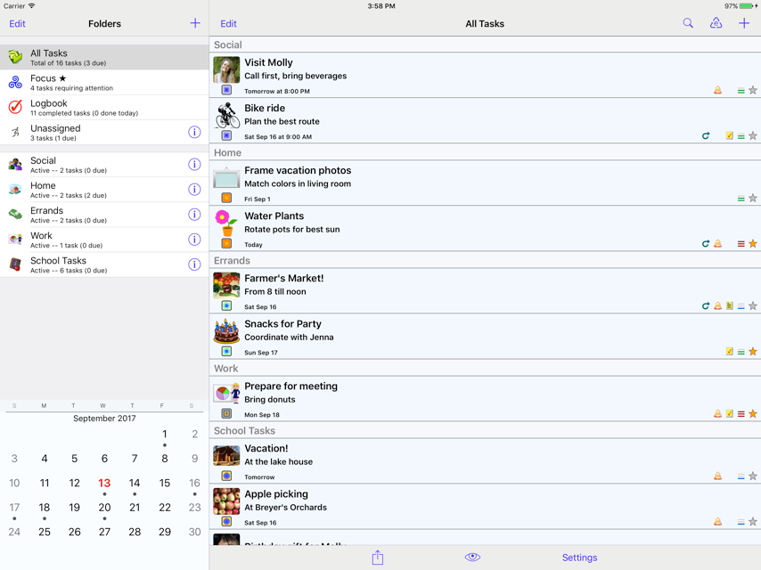
Task: Tap the alarm bell on Prepare for meeting
Action: 718,414
